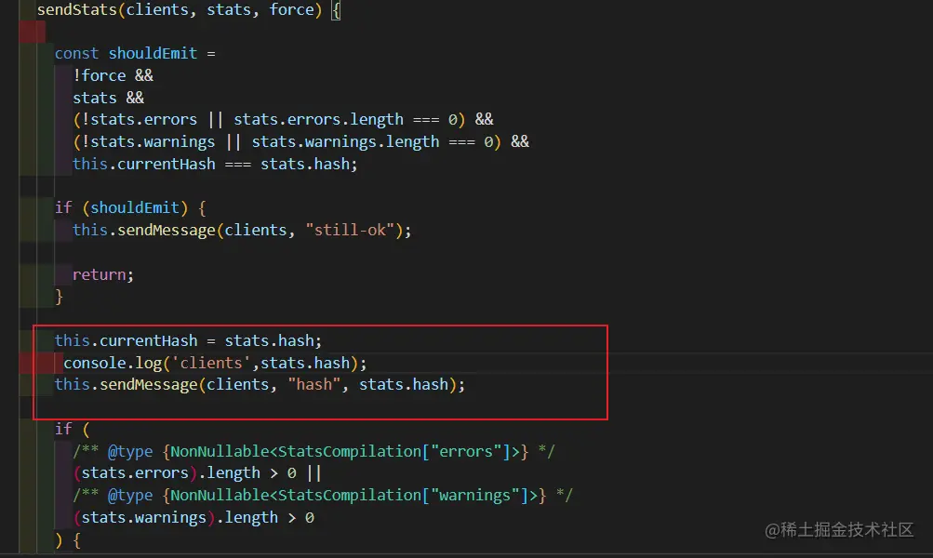Screen dimensions: 933x558
Task: Click the opening brace after sendStats parameters
Action: 336,10
